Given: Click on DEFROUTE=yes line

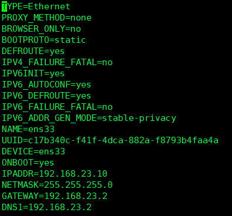Looking at the screenshot, I should (x=33, y=51).
